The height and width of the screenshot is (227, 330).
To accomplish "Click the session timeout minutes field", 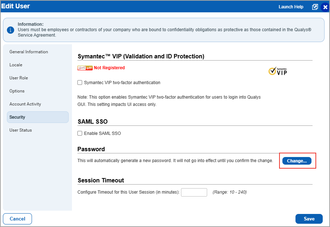I will point(194,192).
